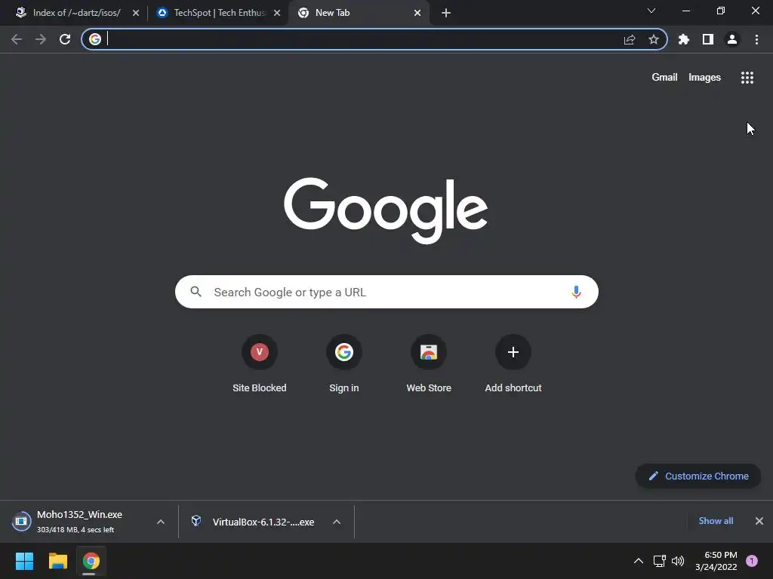Open Customize Chrome
Image resolution: width=773 pixels, height=579 pixels.
(x=698, y=476)
